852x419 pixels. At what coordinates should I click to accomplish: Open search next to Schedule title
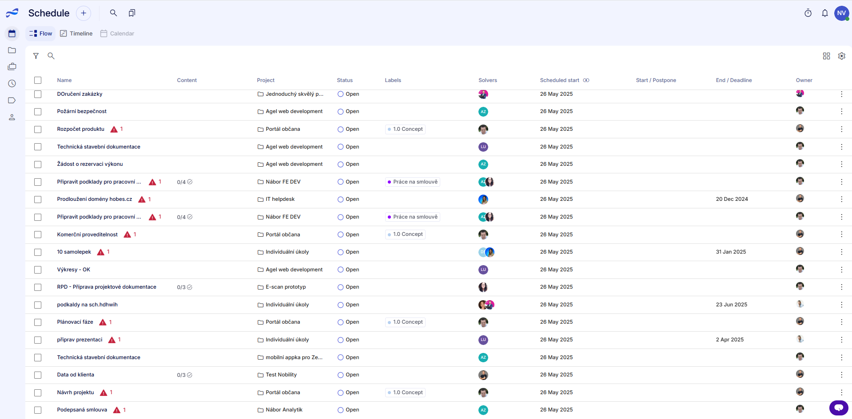click(x=114, y=13)
